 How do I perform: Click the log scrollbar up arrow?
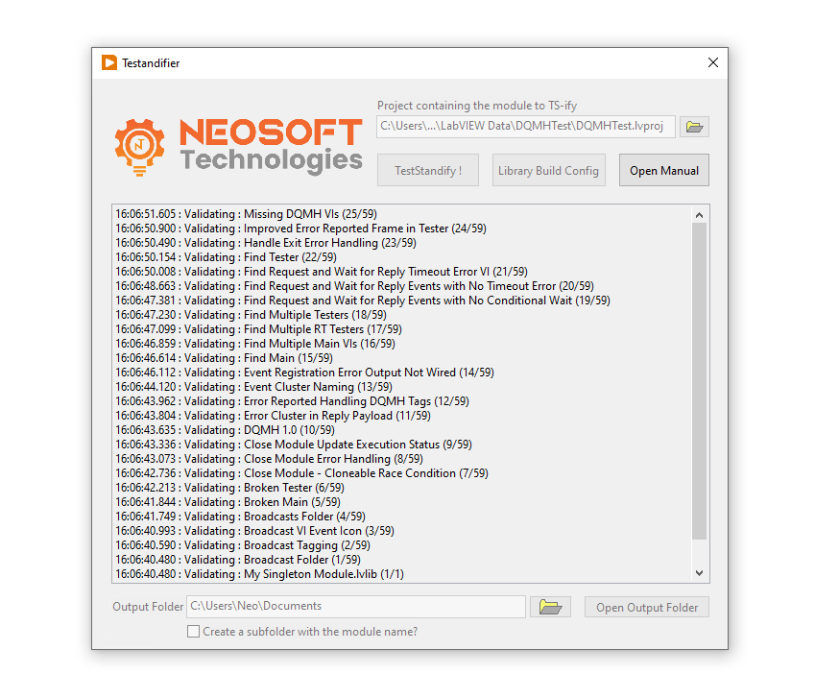(x=699, y=215)
